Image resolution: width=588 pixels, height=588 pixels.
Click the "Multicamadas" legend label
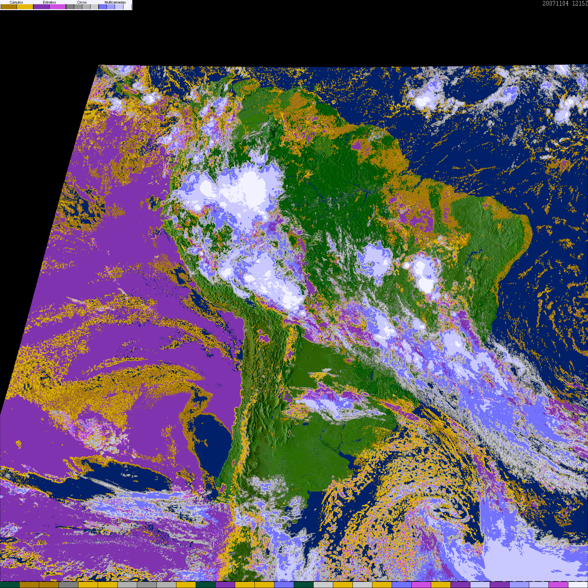tap(115, 2)
